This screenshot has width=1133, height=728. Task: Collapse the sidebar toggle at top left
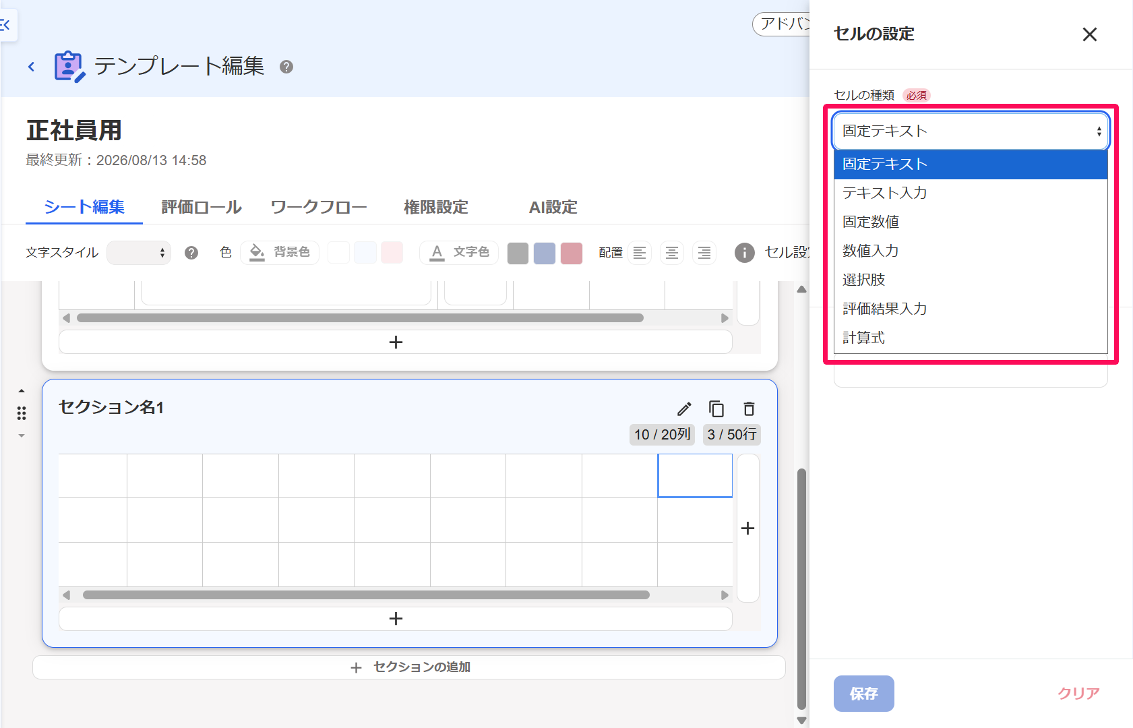[x=7, y=26]
